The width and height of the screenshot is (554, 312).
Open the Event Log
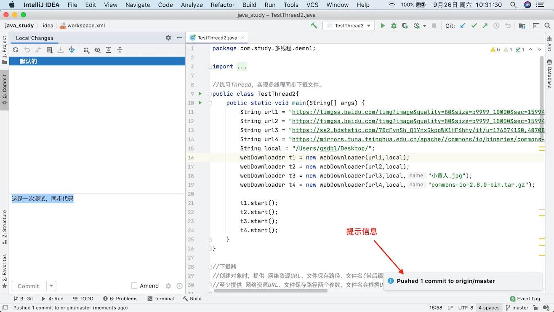click(x=525, y=299)
